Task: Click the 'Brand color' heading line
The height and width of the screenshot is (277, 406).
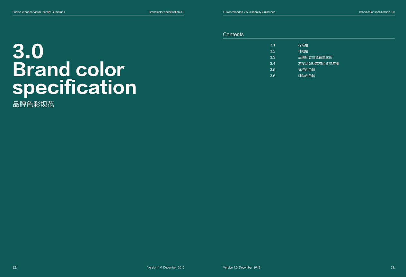Action: [68, 69]
